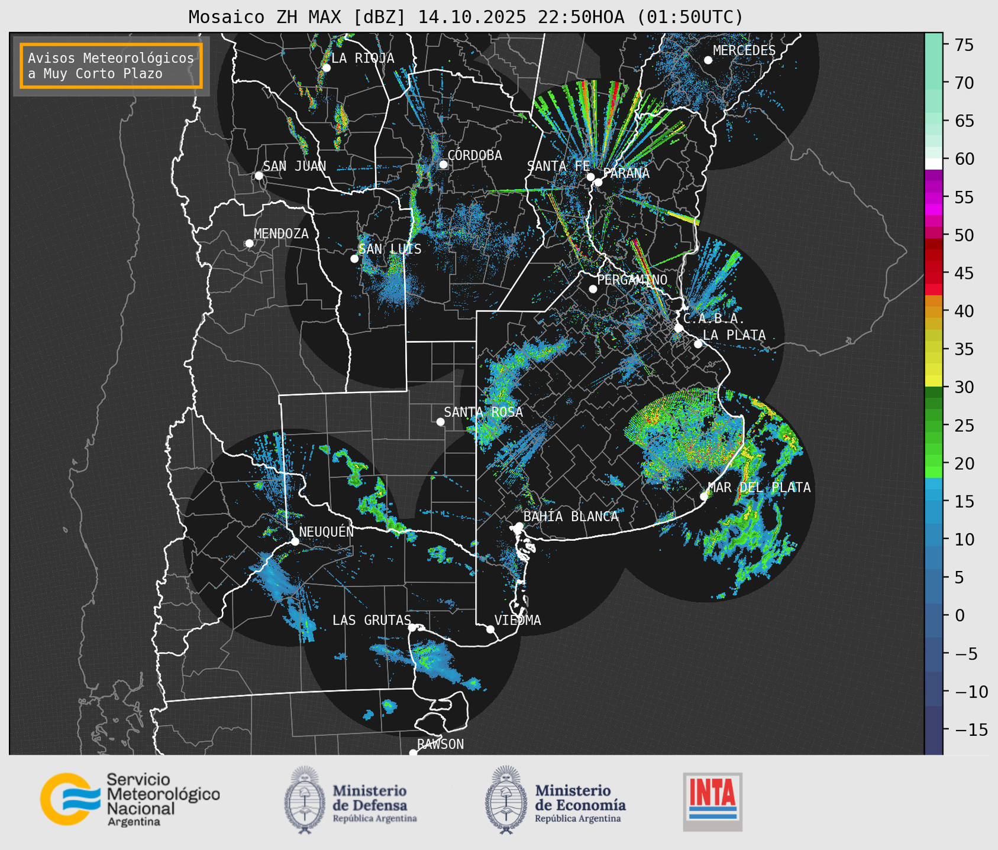Viewport: 998px width, 850px height.
Task: Click the Ministerio de Economía emblem
Action: point(505,800)
